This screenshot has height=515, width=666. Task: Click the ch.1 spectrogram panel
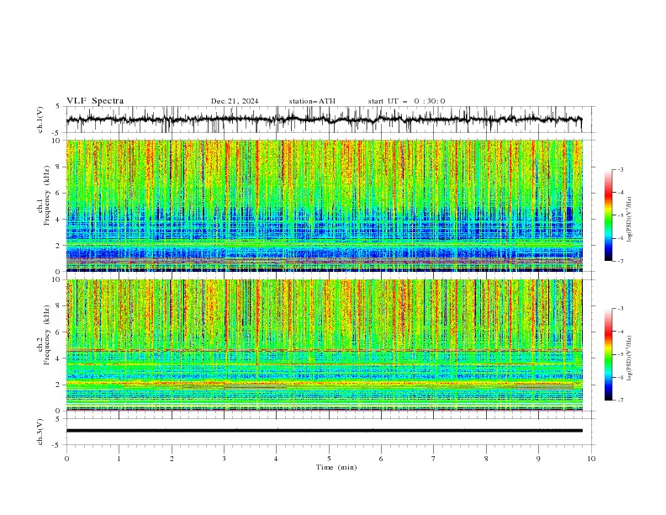[324, 205]
